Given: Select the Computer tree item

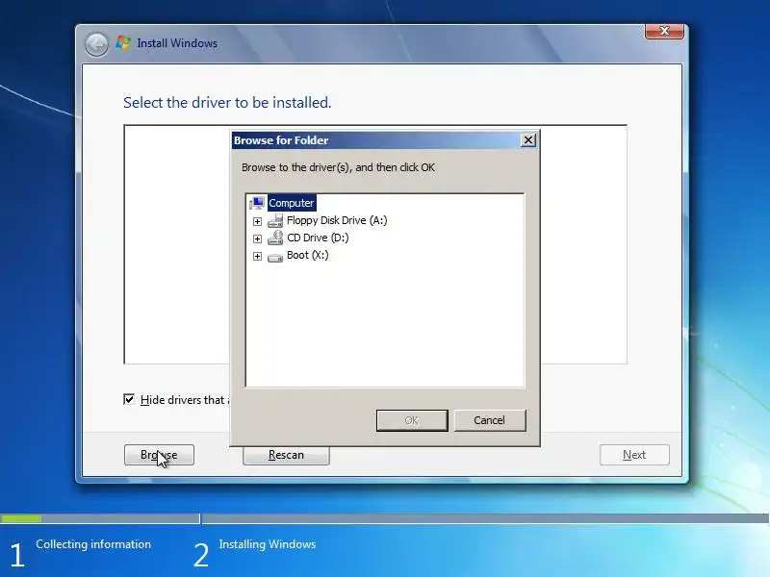Looking at the screenshot, I should [x=292, y=203].
